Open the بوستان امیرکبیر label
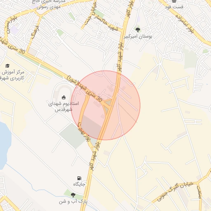The image size is (211, 211). click(x=138, y=37)
